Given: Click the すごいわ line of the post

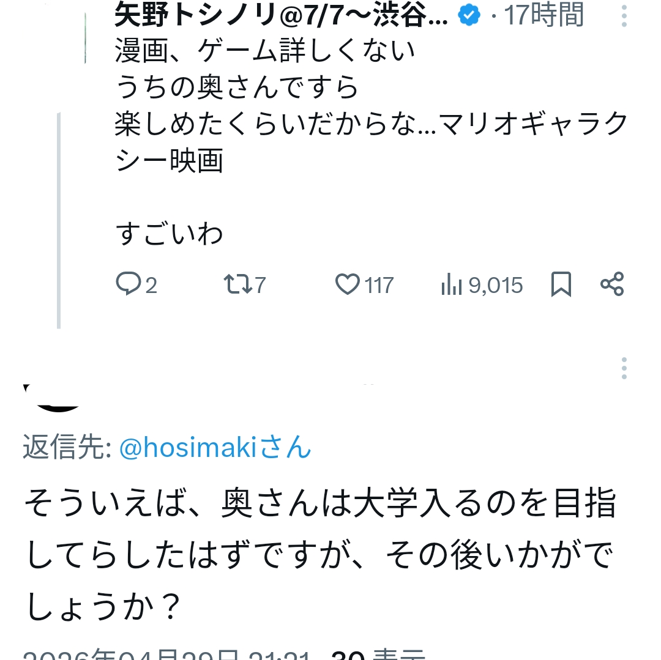Looking at the screenshot, I should (x=170, y=234).
